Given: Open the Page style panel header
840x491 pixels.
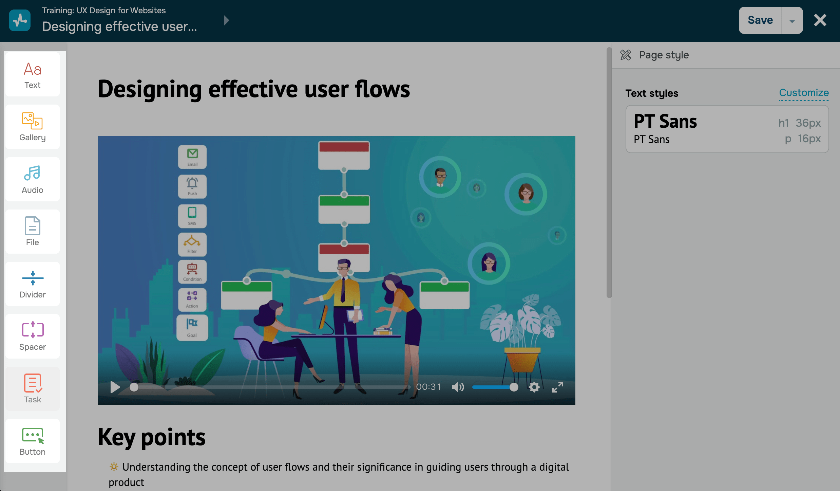Looking at the screenshot, I should (664, 55).
